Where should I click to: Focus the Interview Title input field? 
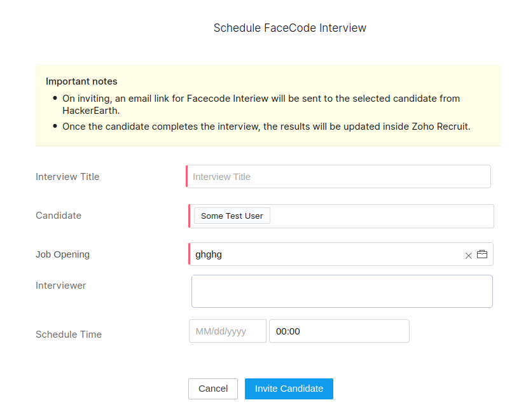pyautogui.click(x=338, y=176)
